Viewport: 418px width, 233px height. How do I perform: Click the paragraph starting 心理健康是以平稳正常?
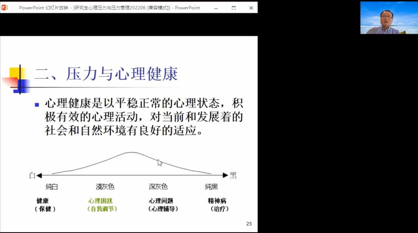click(144, 117)
